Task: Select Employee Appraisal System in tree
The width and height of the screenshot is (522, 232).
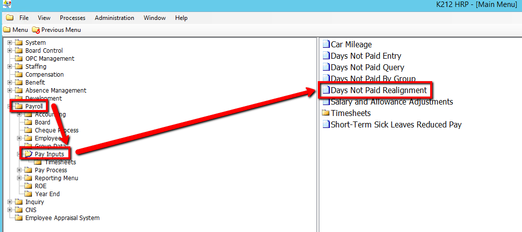Action: pyautogui.click(x=62, y=218)
